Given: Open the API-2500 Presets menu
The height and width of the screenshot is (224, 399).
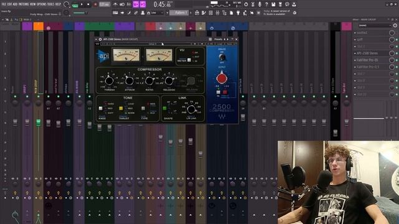Looking at the screenshot, I should click(x=218, y=39).
